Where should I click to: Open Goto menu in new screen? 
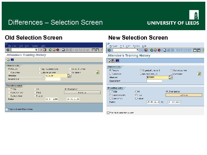click(128, 46)
